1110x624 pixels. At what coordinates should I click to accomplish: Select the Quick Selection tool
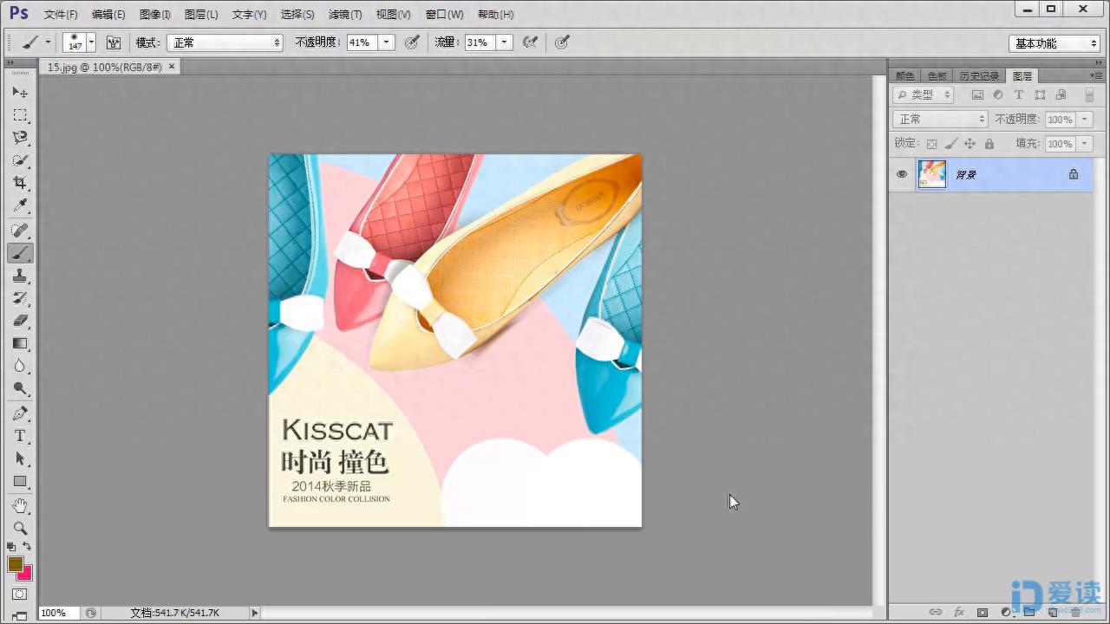[x=20, y=160]
